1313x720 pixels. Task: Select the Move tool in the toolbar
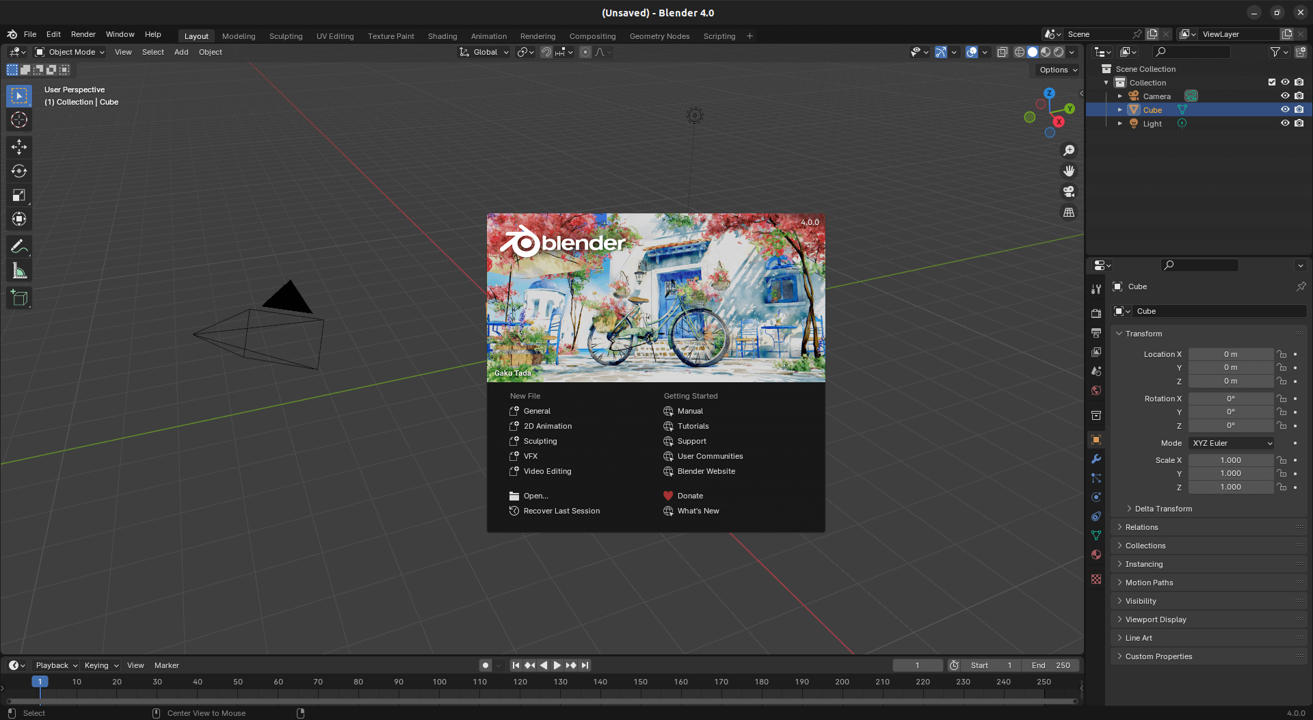pos(18,146)
